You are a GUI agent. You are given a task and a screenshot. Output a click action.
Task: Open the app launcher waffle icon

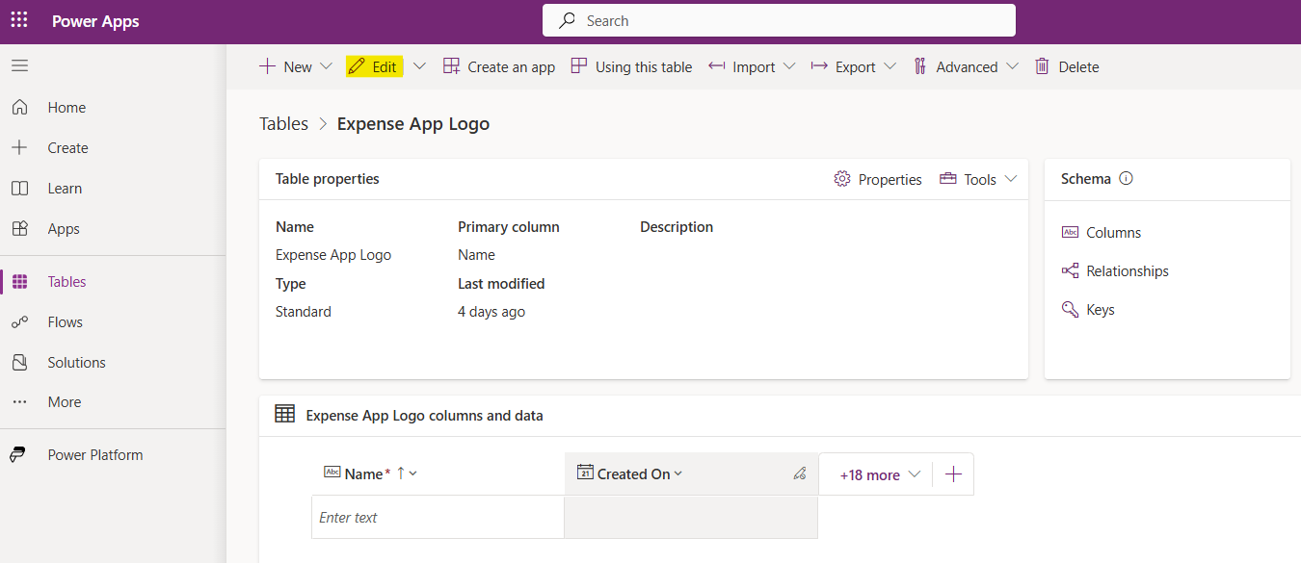(19, 20)
